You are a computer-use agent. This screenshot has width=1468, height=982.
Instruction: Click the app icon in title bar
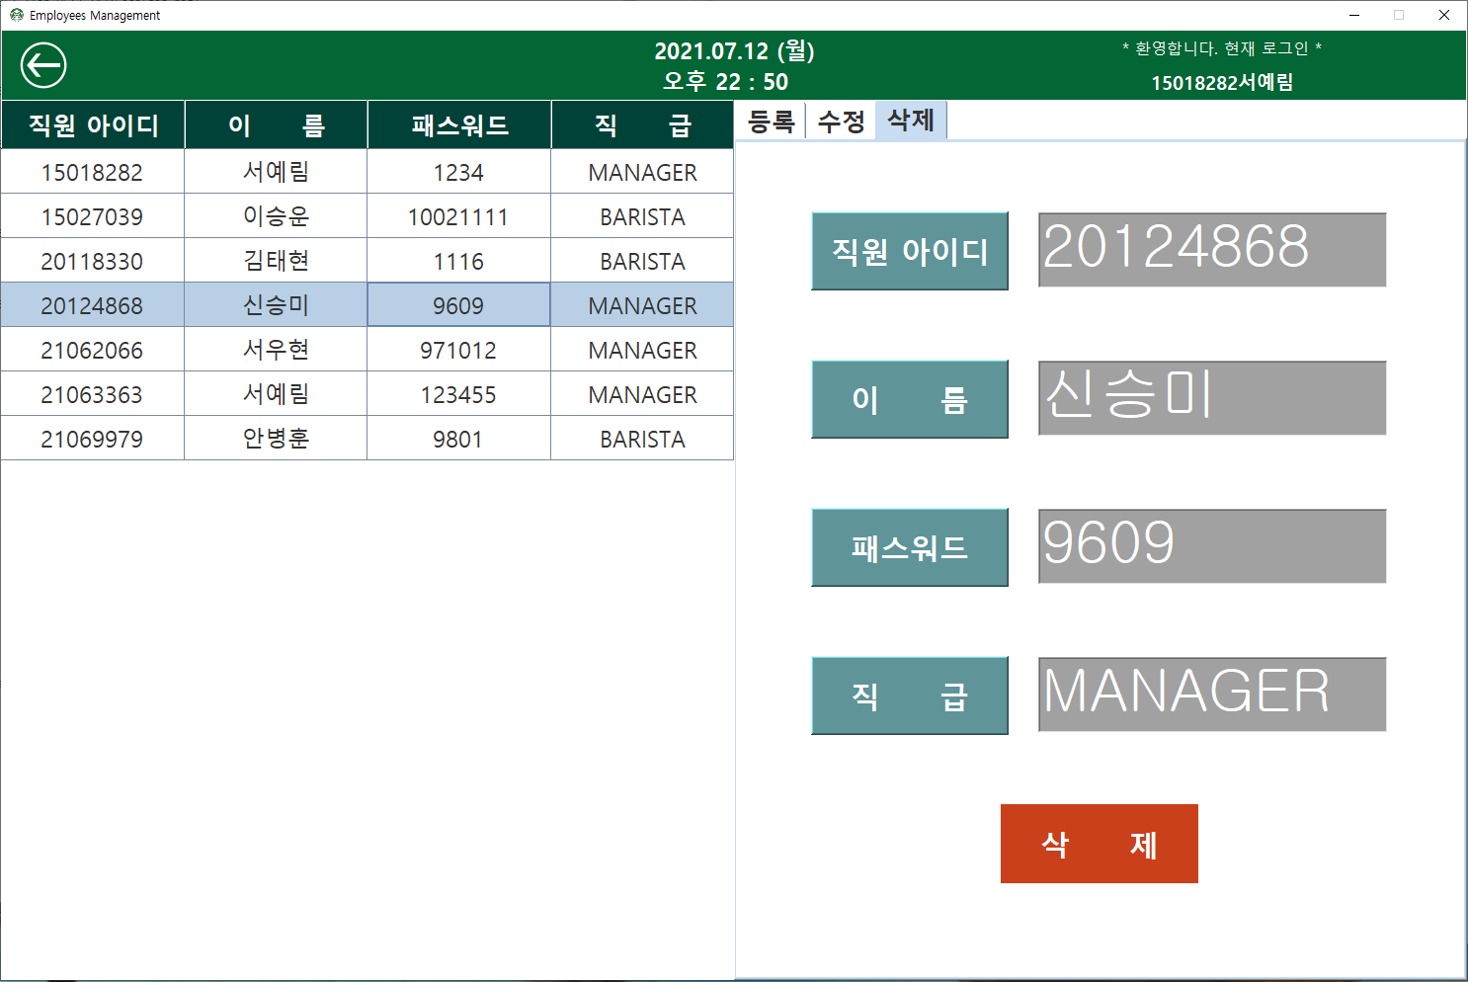[16, 15]
